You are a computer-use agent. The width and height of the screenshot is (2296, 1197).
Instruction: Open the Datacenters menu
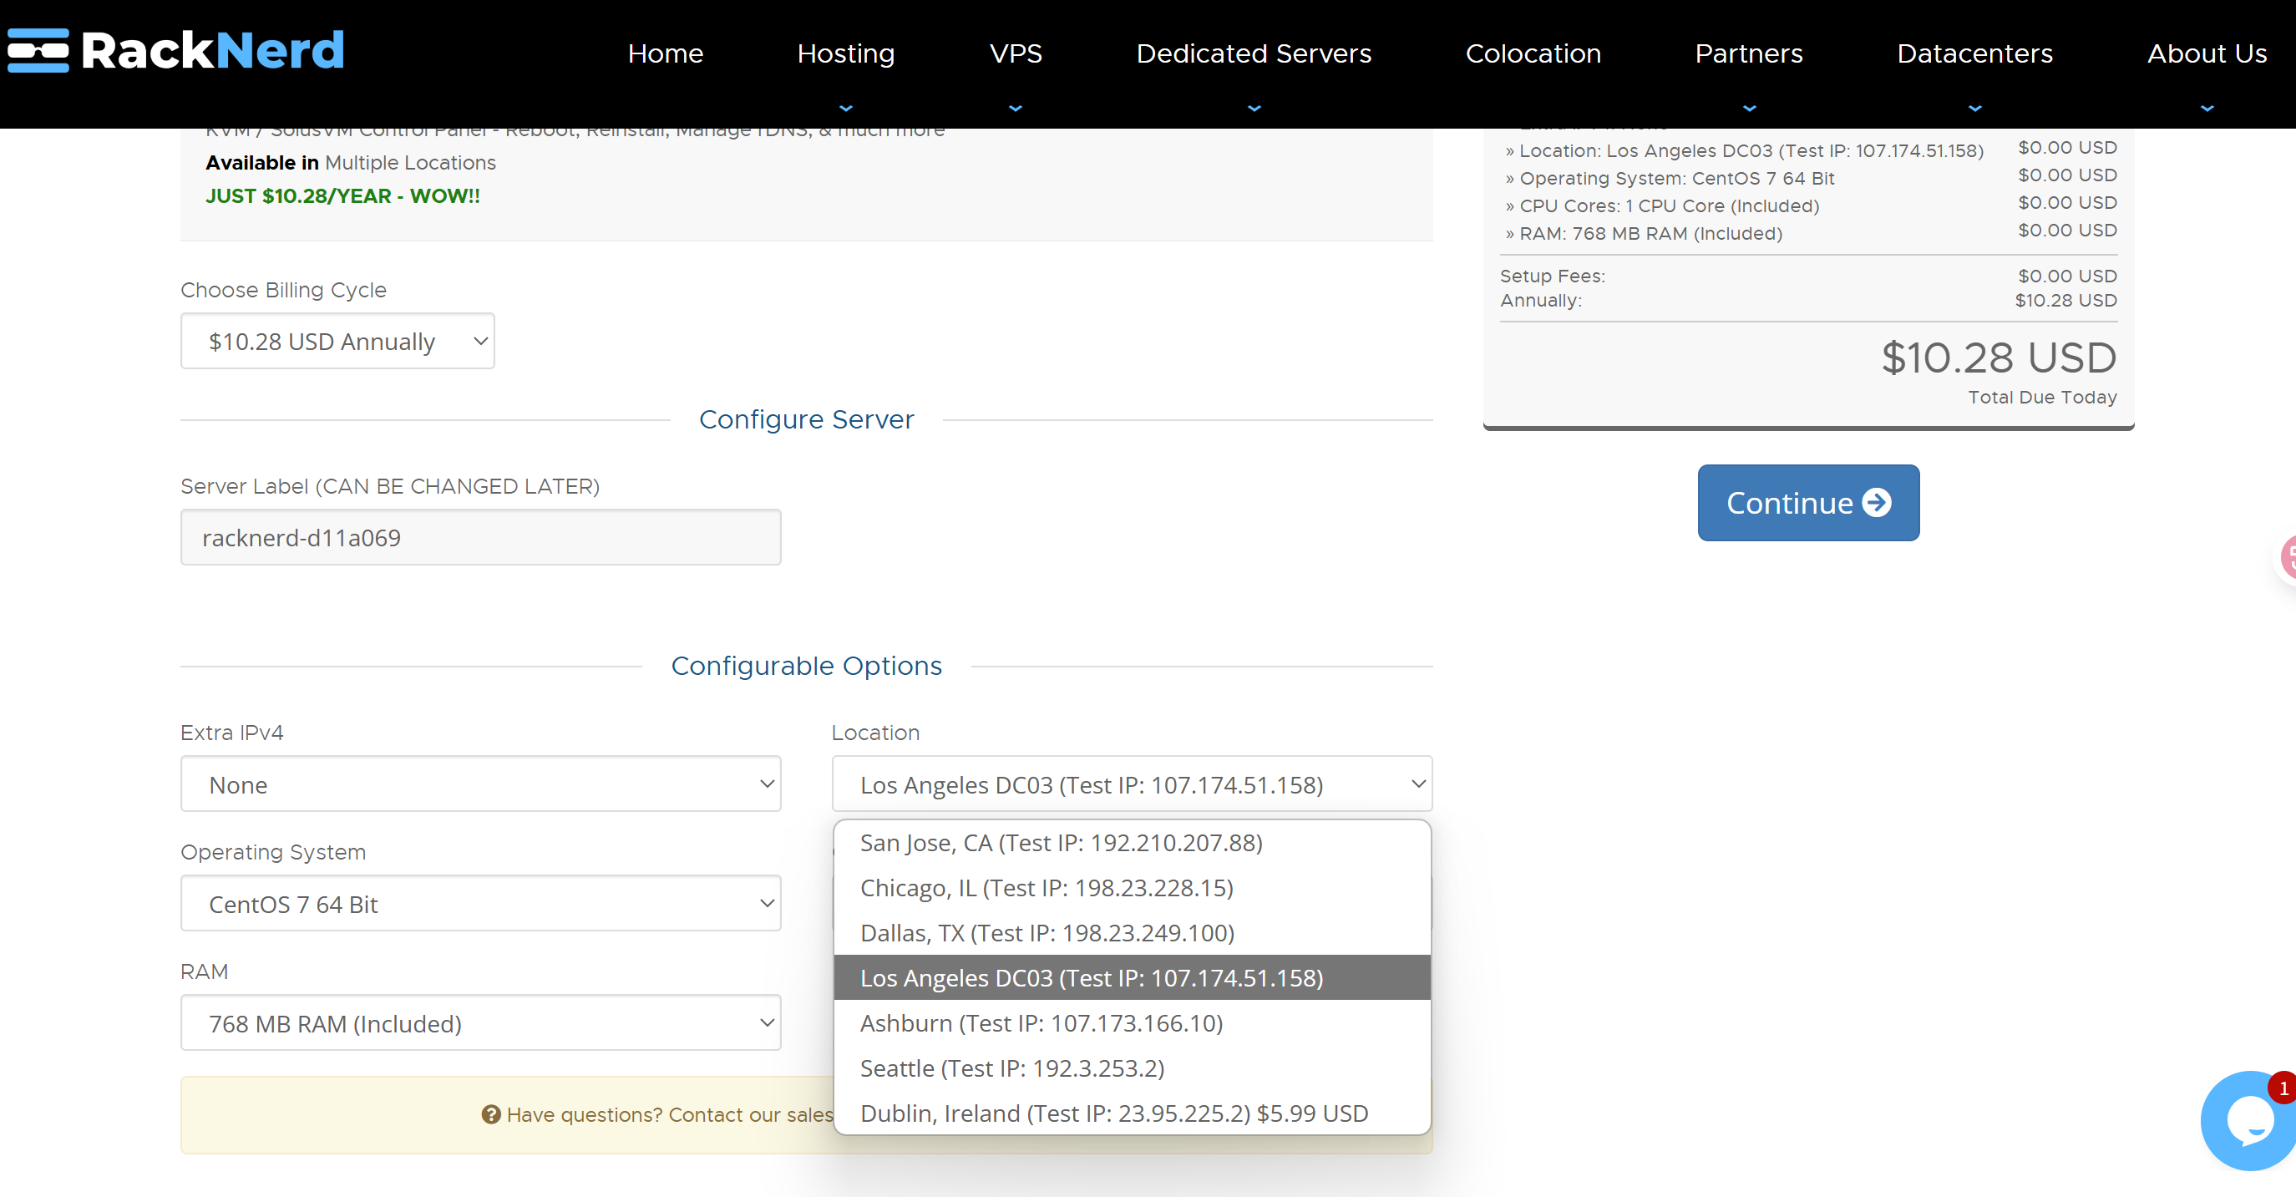coord(1974,53)
